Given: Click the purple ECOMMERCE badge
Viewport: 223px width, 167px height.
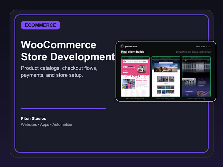Looking at the screenshot, I should coord(40,25).
